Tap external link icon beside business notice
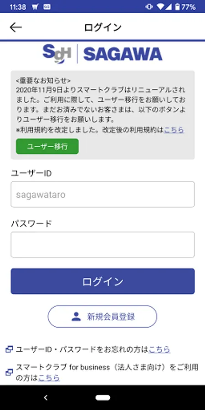Viewport: 205px width, 410px height. (10, 372)
